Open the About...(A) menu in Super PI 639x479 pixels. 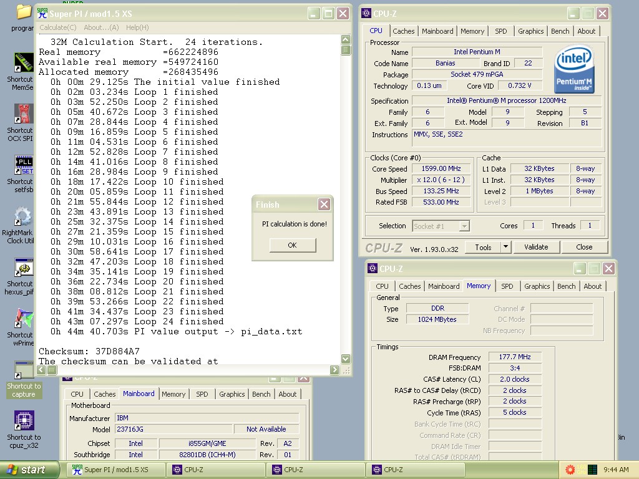[101, 27]
